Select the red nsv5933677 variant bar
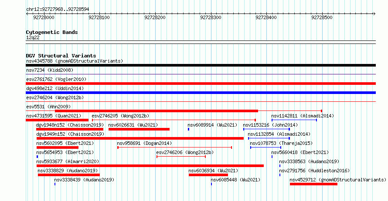The height and width of the screenshot is (201, 388). [x=150, y=166]
